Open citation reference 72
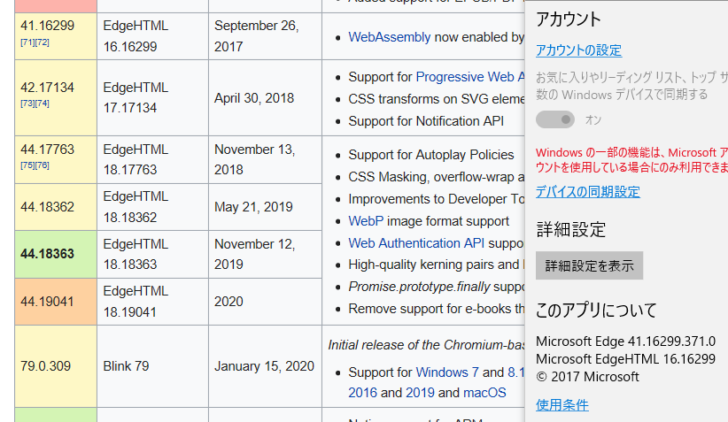 [42, 42]
